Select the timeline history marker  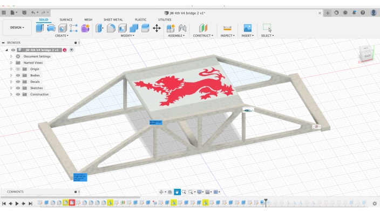266,202
